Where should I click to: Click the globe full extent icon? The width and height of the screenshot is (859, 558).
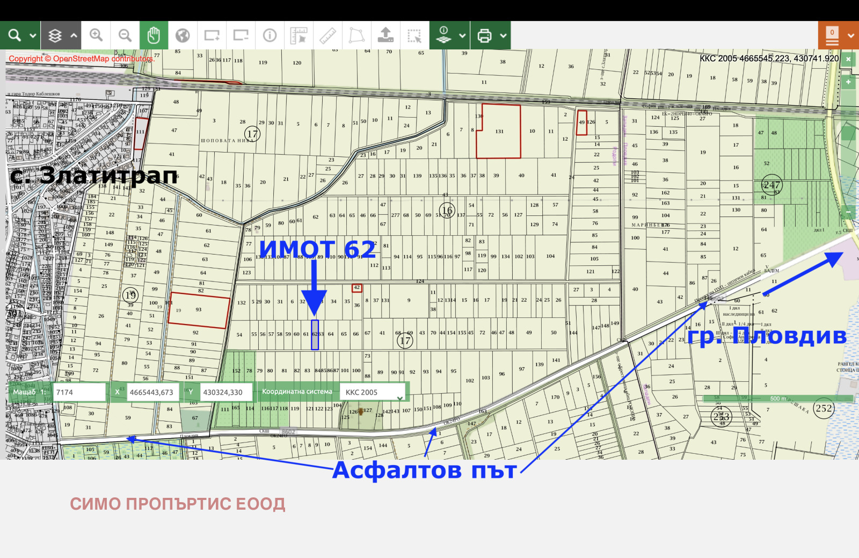coord(183,35)
